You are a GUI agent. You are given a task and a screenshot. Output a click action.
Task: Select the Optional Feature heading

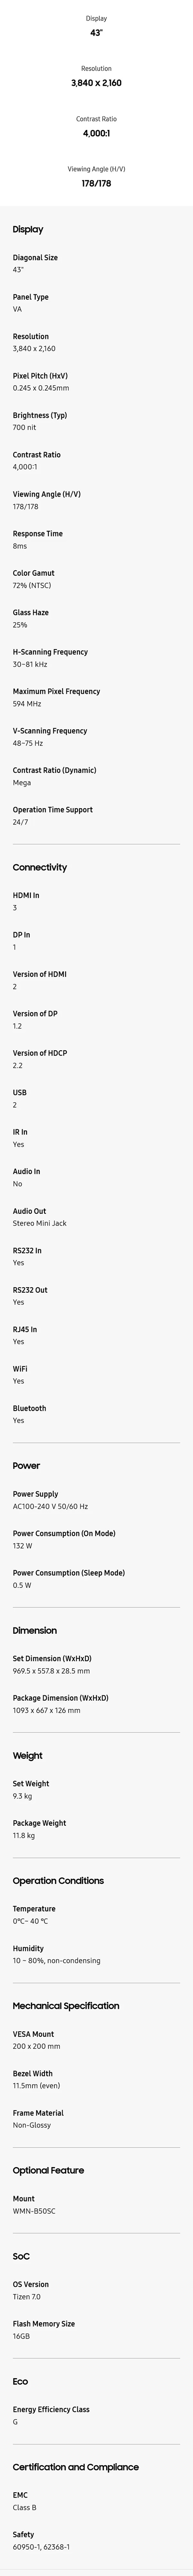tap(48, 2170)
